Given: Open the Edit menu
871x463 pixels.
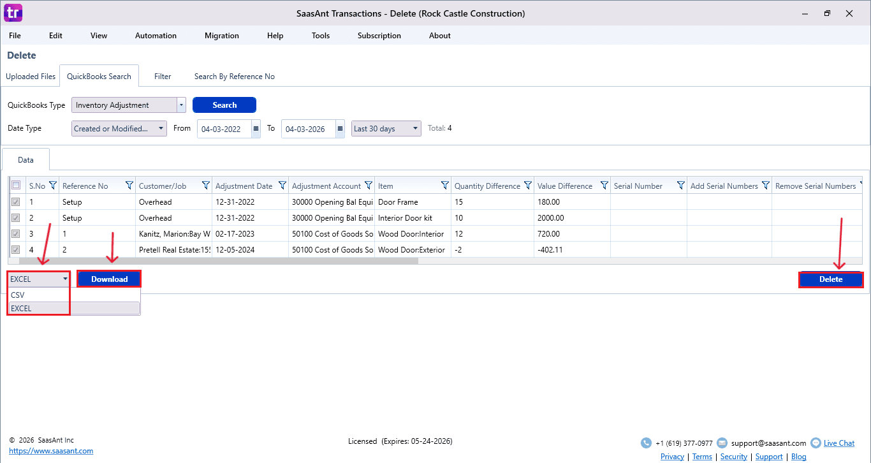Looking at the screenshot, I should pos(56,36).
